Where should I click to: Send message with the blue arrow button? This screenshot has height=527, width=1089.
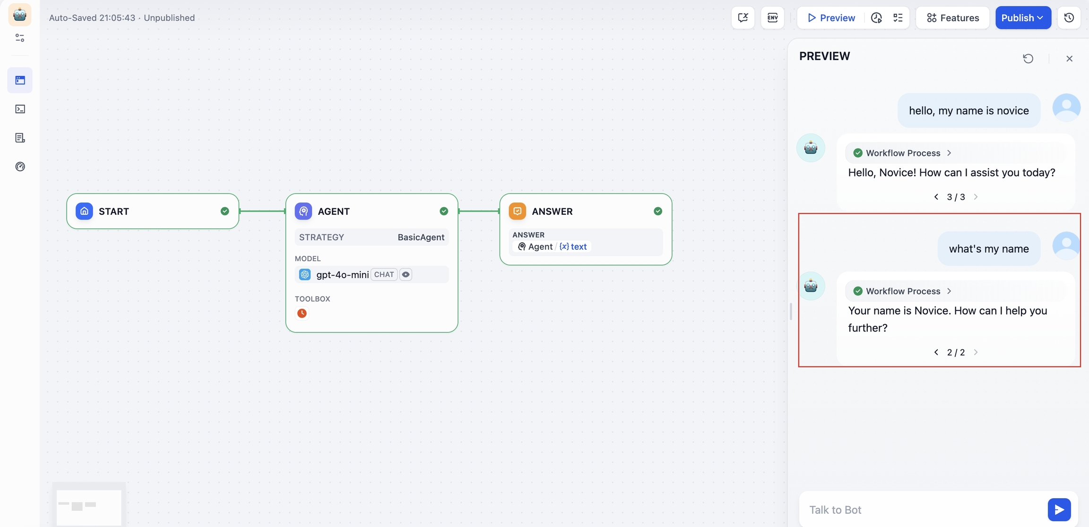pos(1059,510)
